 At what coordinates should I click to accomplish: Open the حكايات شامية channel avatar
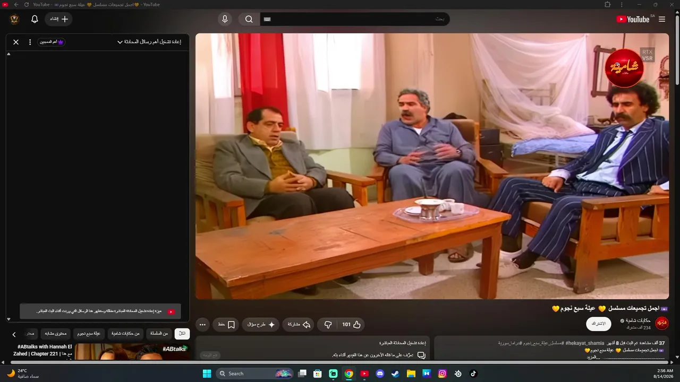point(662,323)
